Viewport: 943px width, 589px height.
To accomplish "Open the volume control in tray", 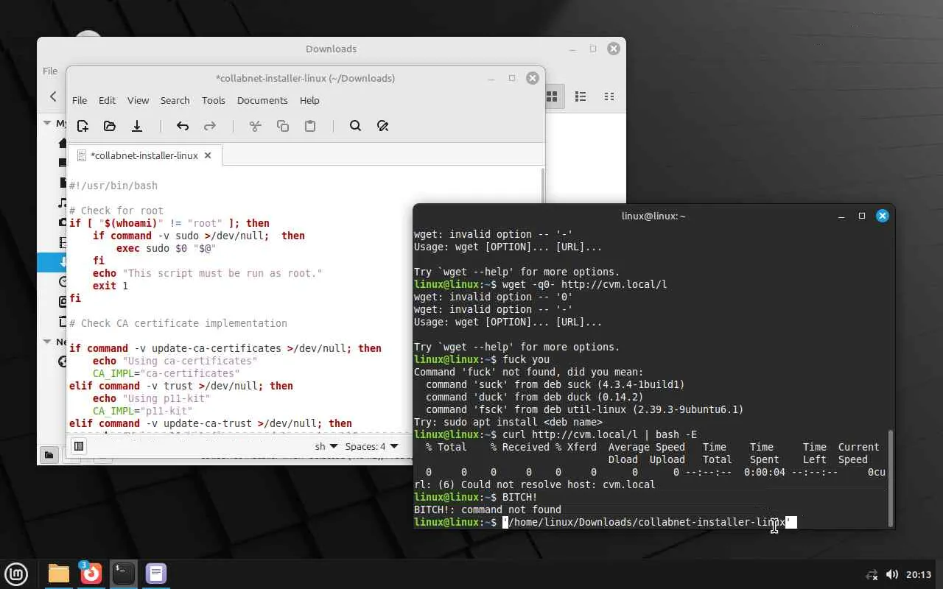I will [892, 574].
